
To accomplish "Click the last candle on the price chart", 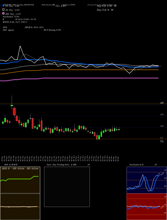I will click(x=119, y=130).
